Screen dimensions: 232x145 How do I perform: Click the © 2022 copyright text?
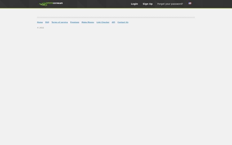click(x=40, y=28)
